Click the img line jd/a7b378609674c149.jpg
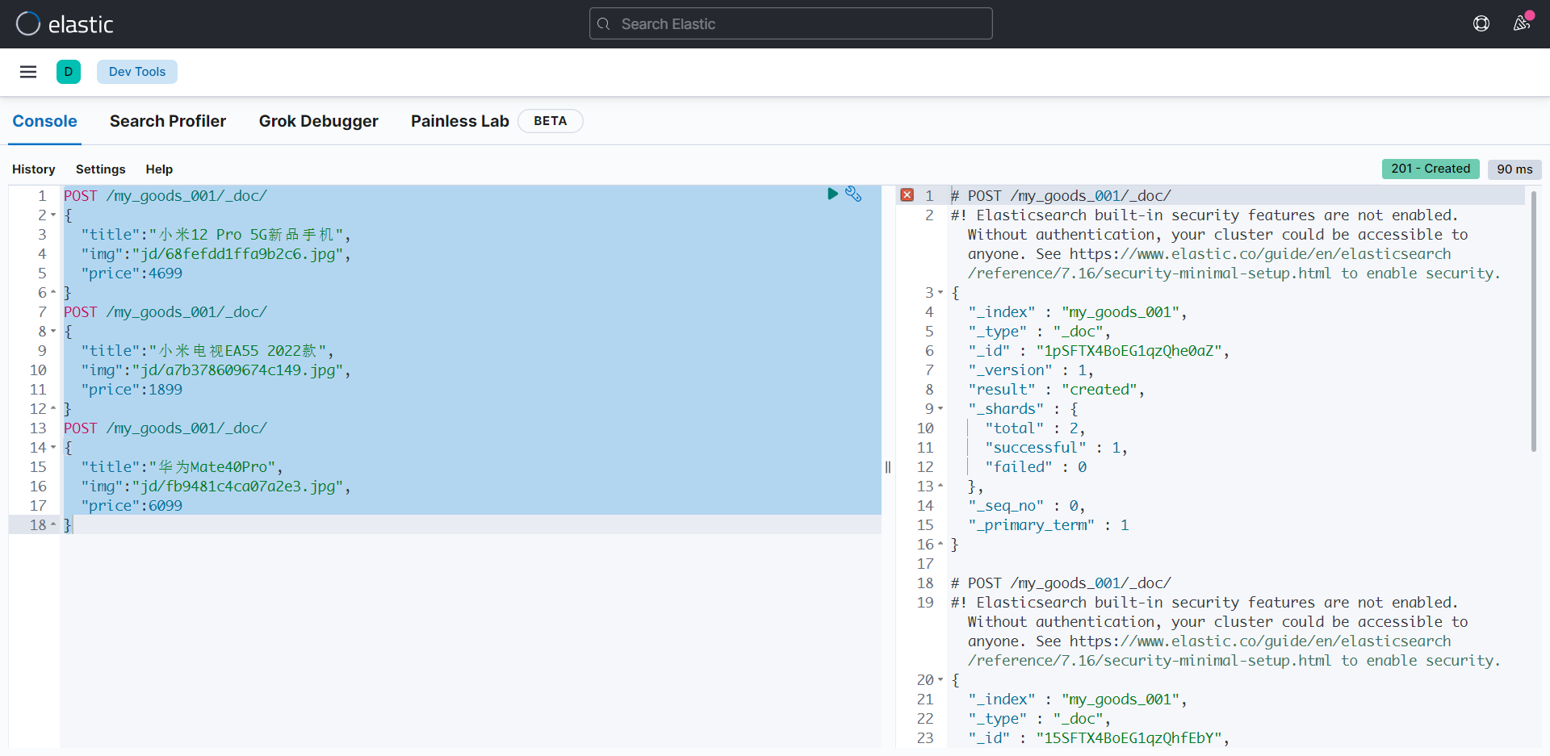The width and height of the screenshot is (1550, 756). click(x=216, y=370)
